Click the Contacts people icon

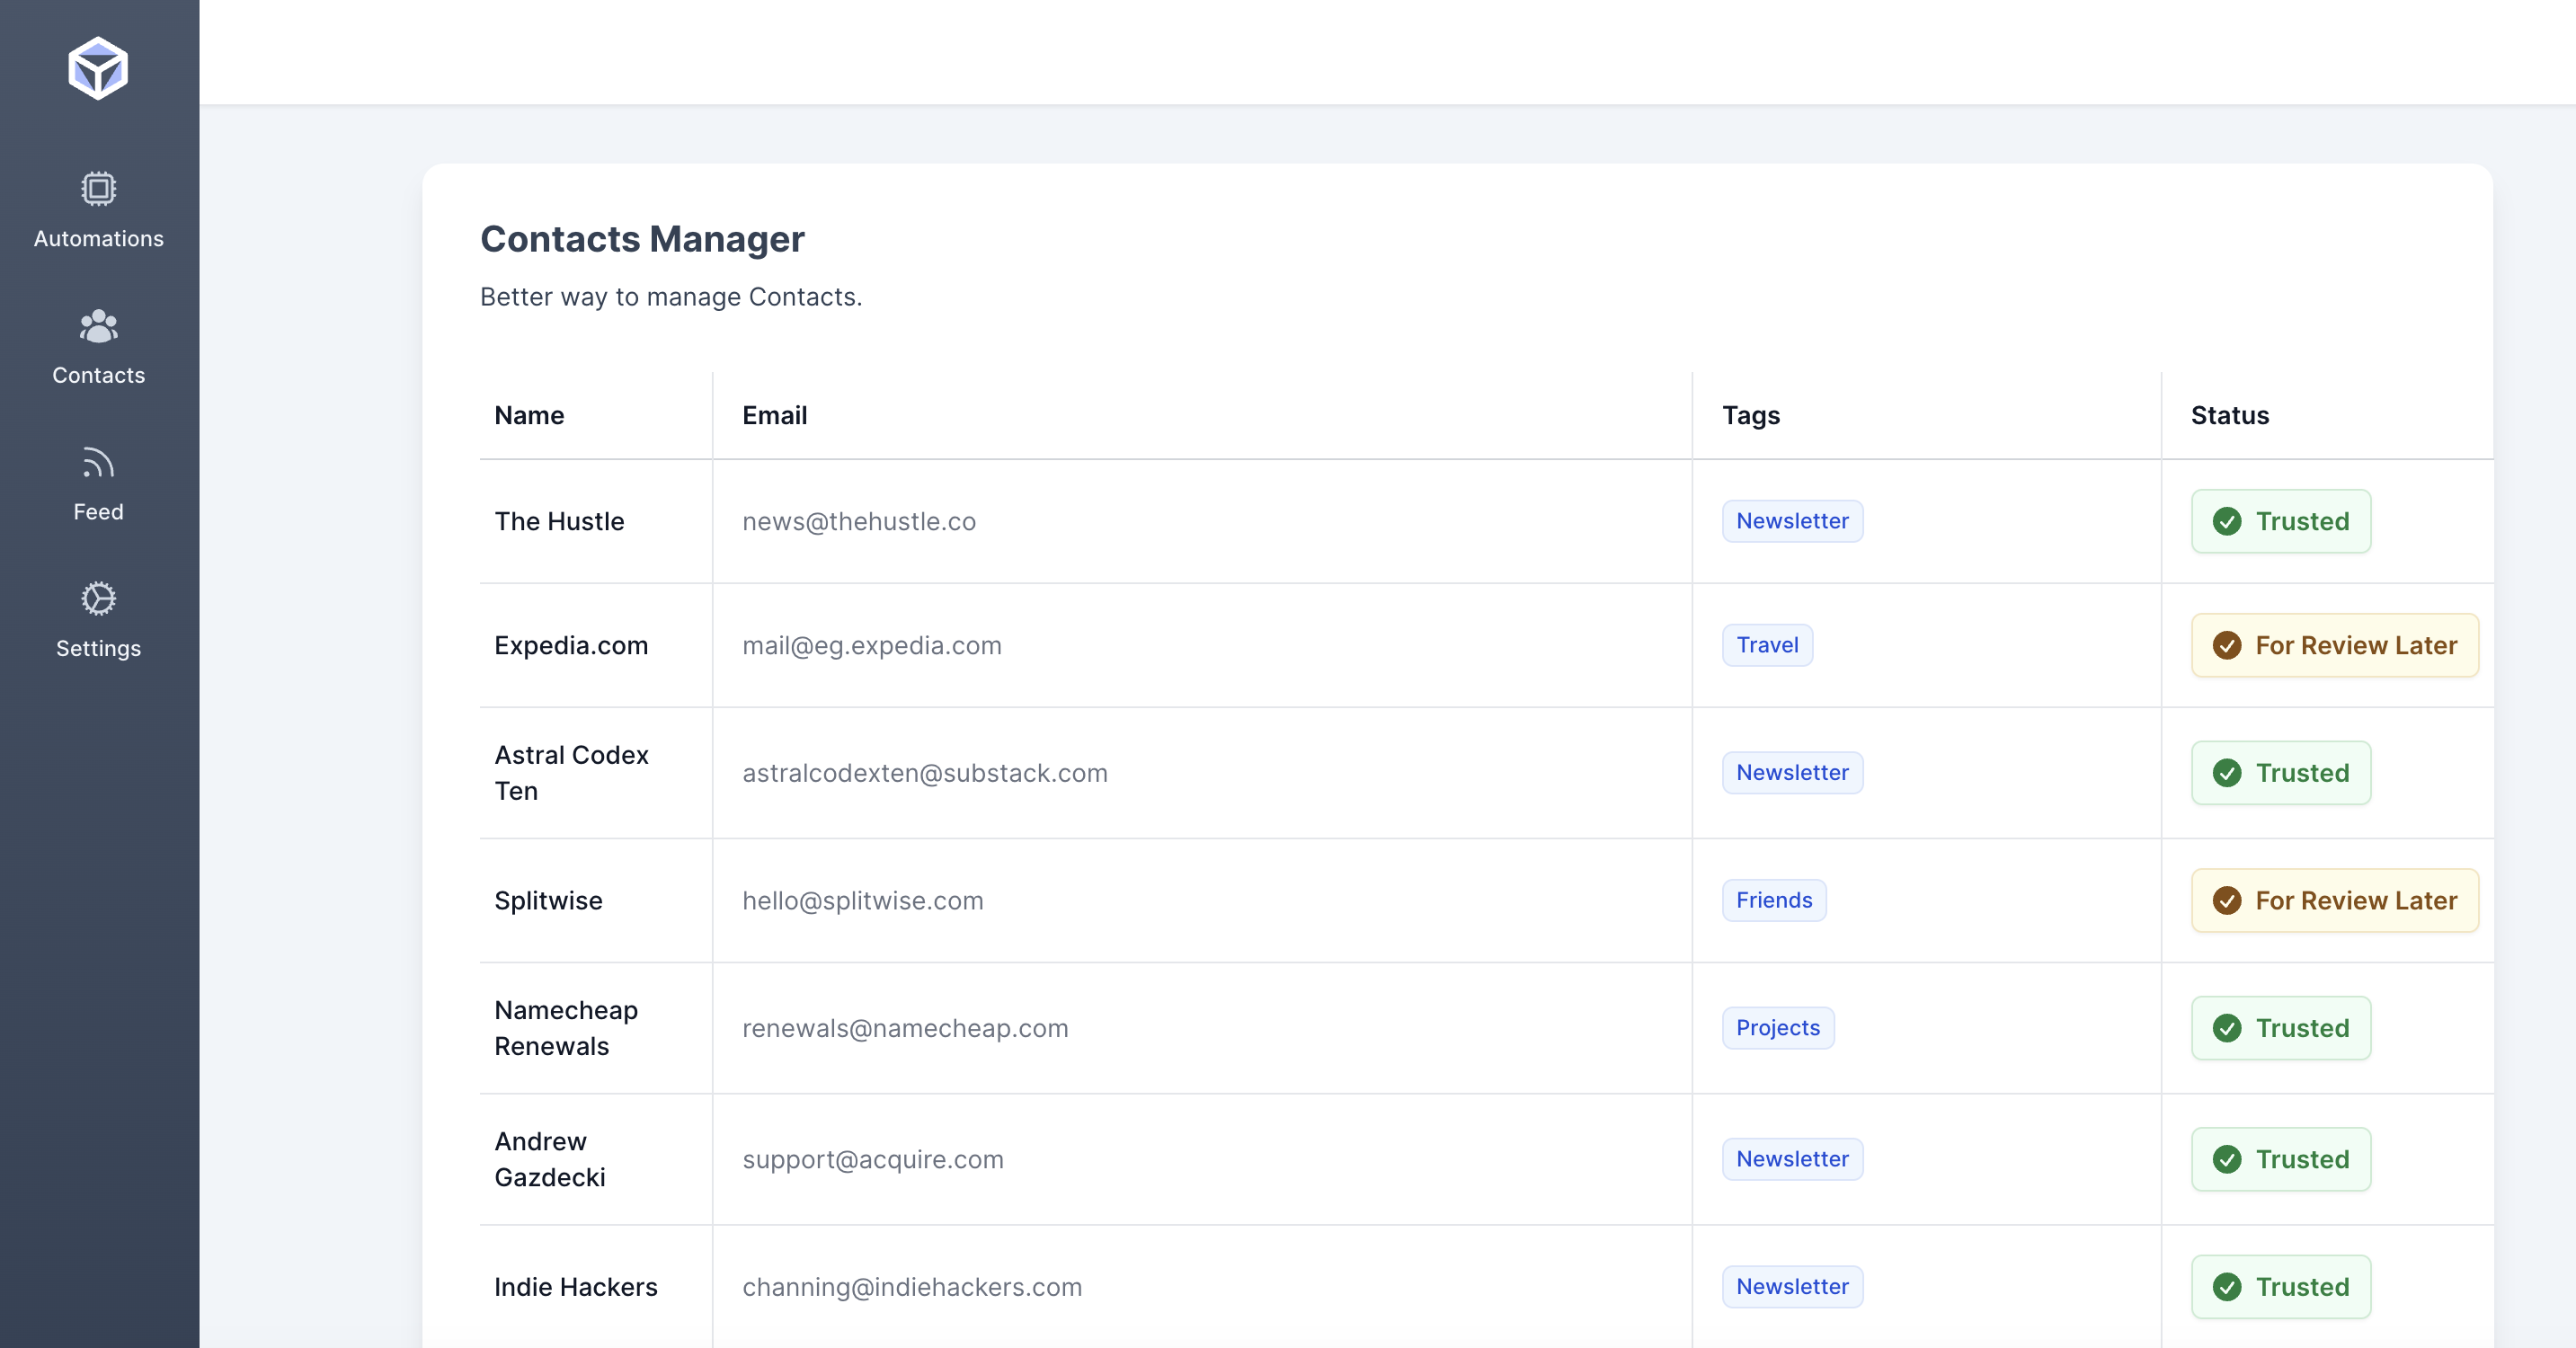tap(98, 326)
